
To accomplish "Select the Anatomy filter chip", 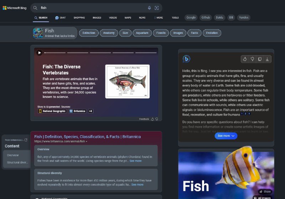I will tap(109, 33).
